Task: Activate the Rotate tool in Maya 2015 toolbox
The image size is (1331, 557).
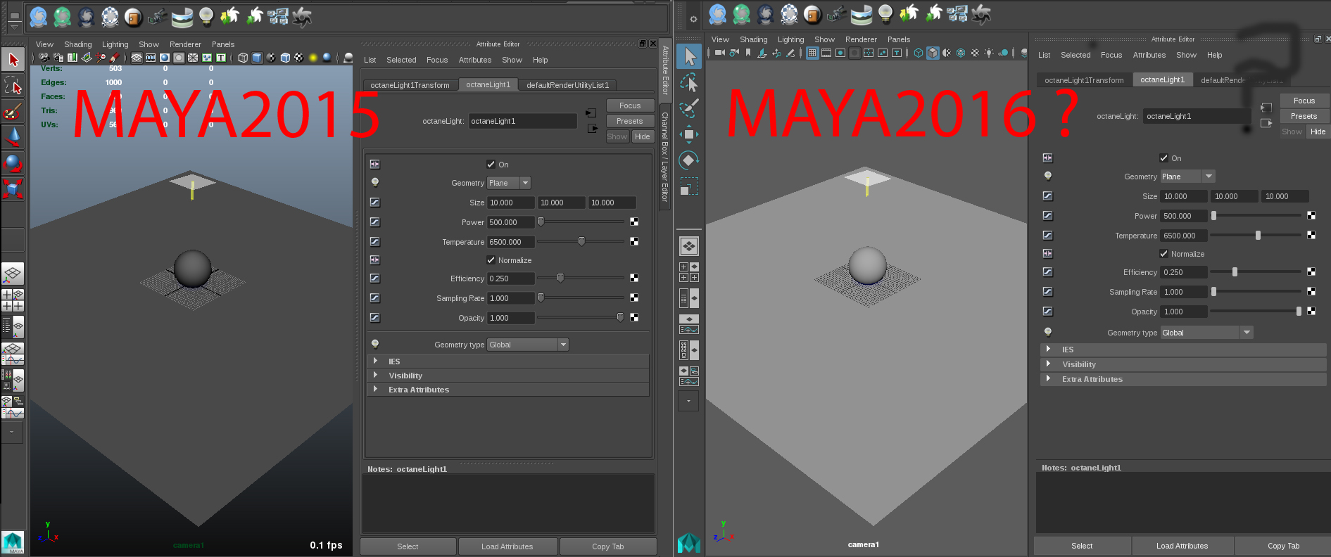Action: [13, 163]
